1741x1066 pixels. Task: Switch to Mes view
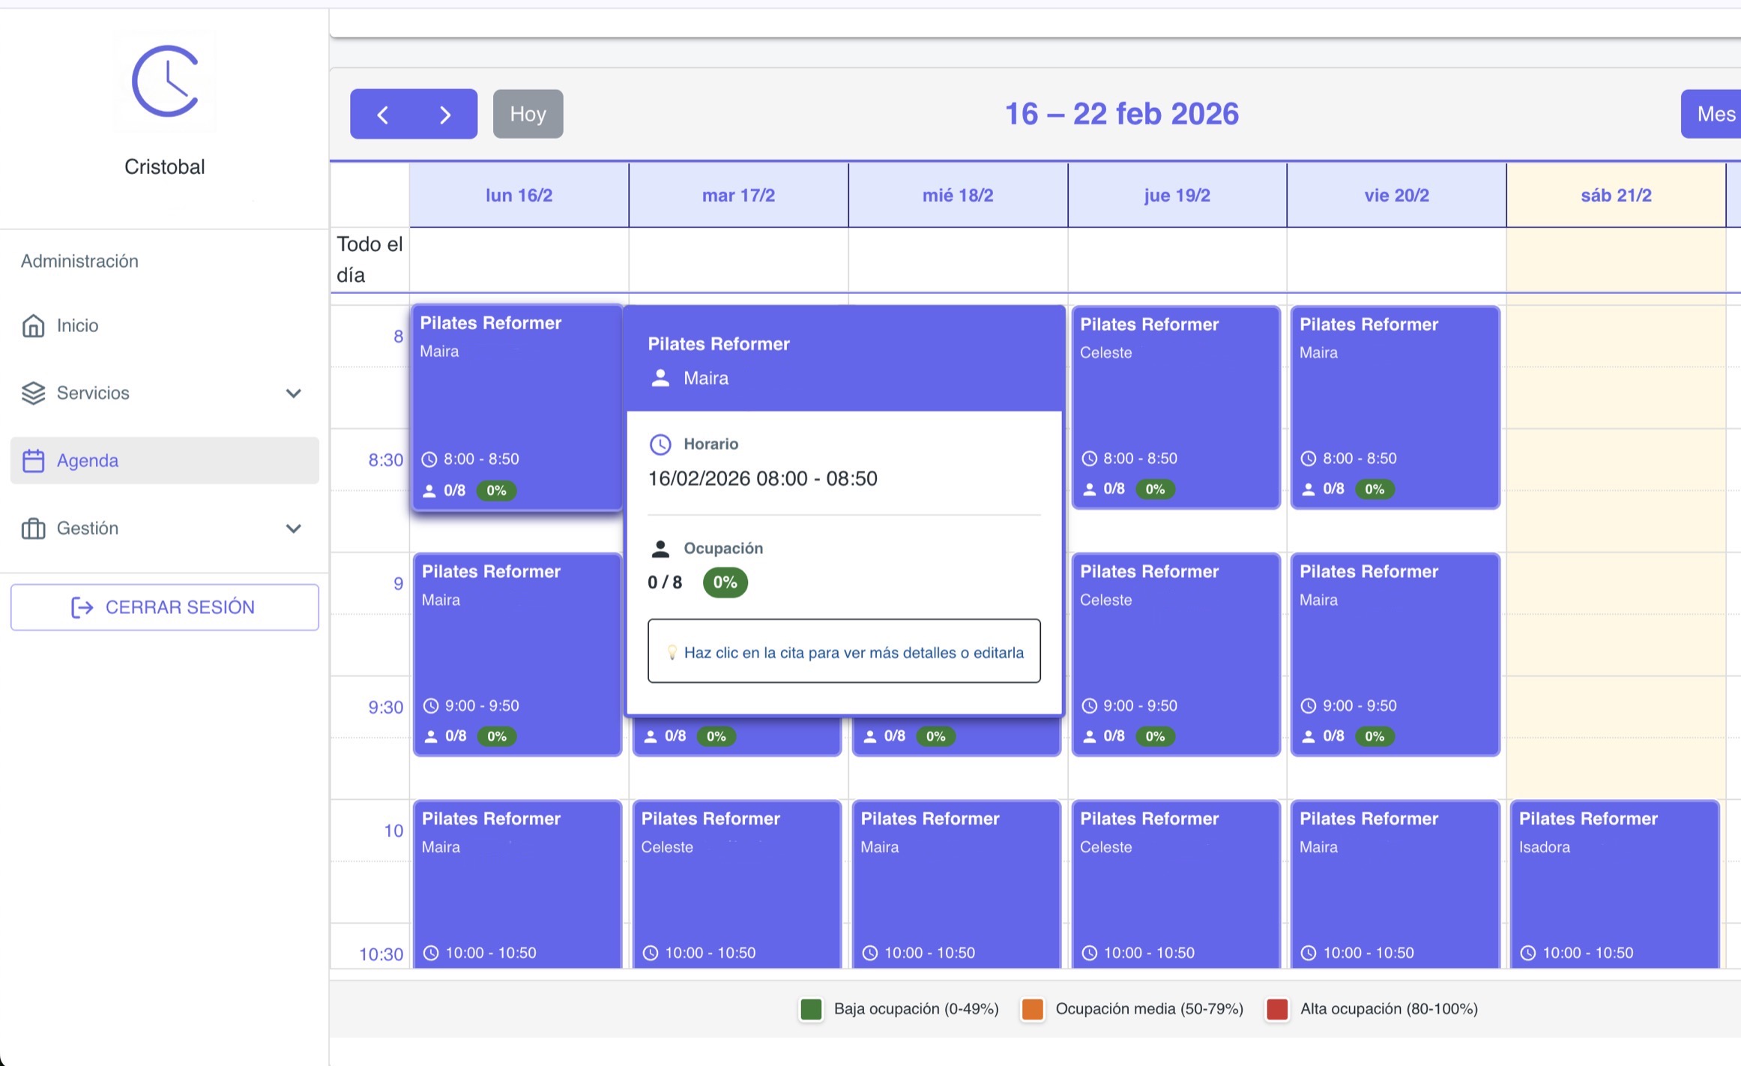click(1717, 114)
